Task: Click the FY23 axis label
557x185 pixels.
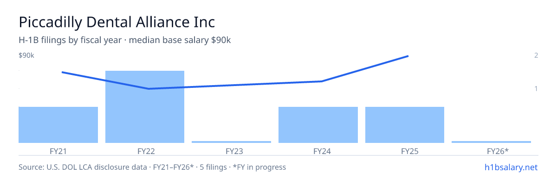Action: click(231, 151)
